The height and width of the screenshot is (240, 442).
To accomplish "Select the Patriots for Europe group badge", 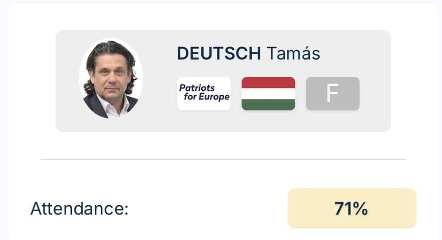I will pos(204,93).
